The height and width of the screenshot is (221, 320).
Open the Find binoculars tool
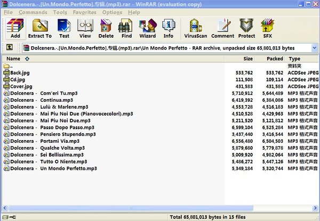(x=126, y=28)
